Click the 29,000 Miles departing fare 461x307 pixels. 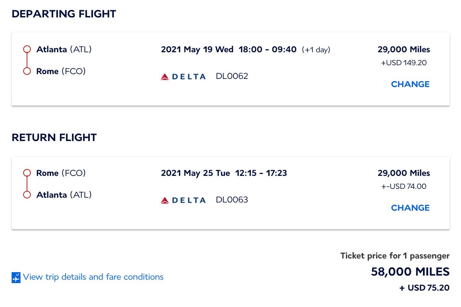tap(404, 49)
